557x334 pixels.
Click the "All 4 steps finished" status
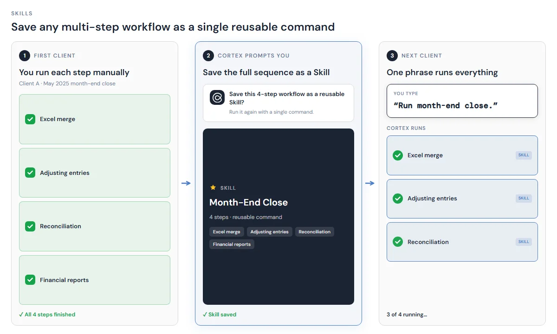pyautogui.click(x=47, y=315)
